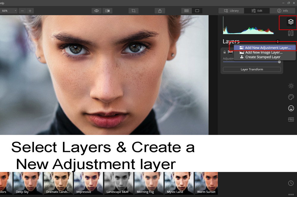
Task: Click the portrait photo on the canvas
Action: [104, 75]
